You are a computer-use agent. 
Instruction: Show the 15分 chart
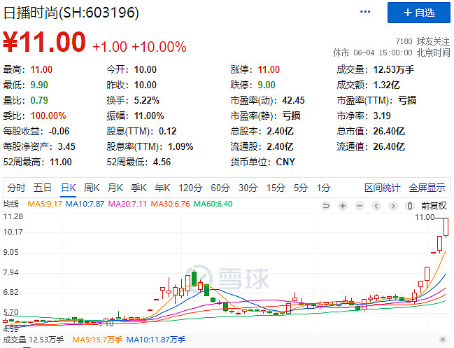276,188
